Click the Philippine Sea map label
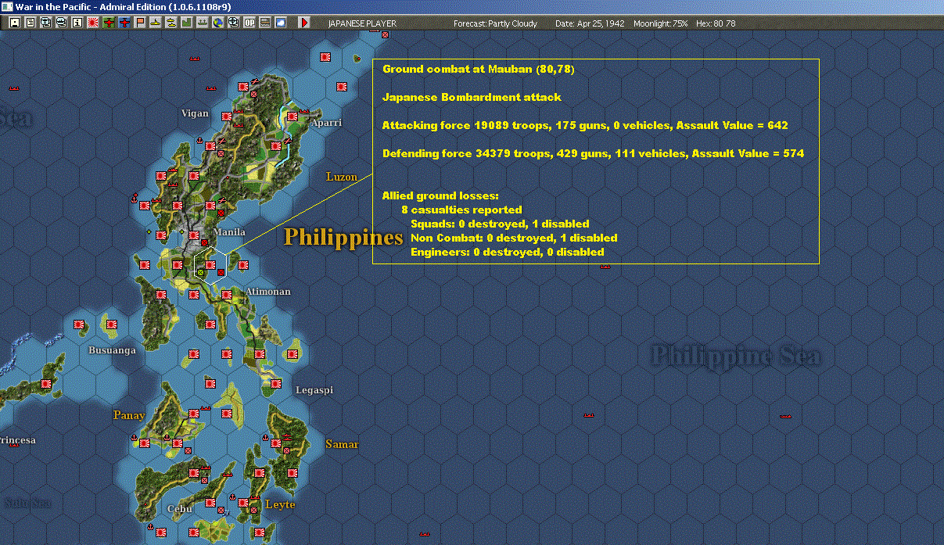 736,357
